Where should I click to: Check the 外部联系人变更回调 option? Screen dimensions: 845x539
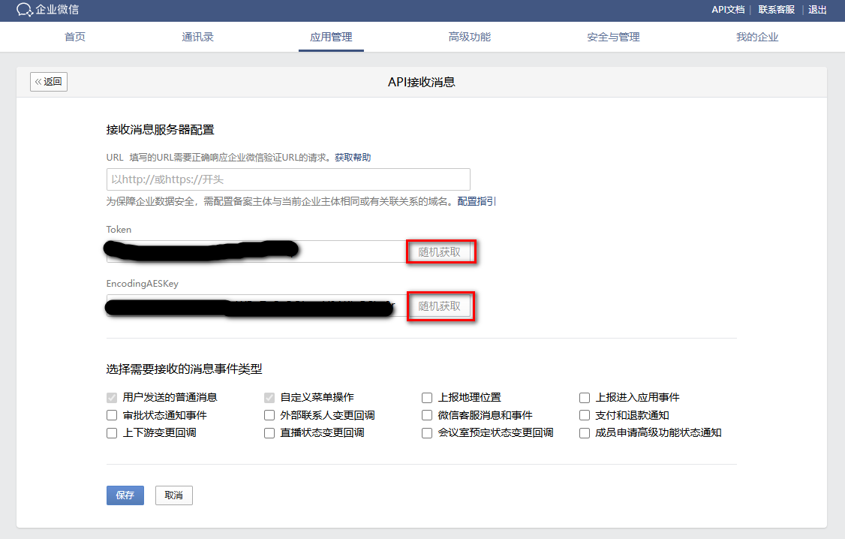(269, 414)
